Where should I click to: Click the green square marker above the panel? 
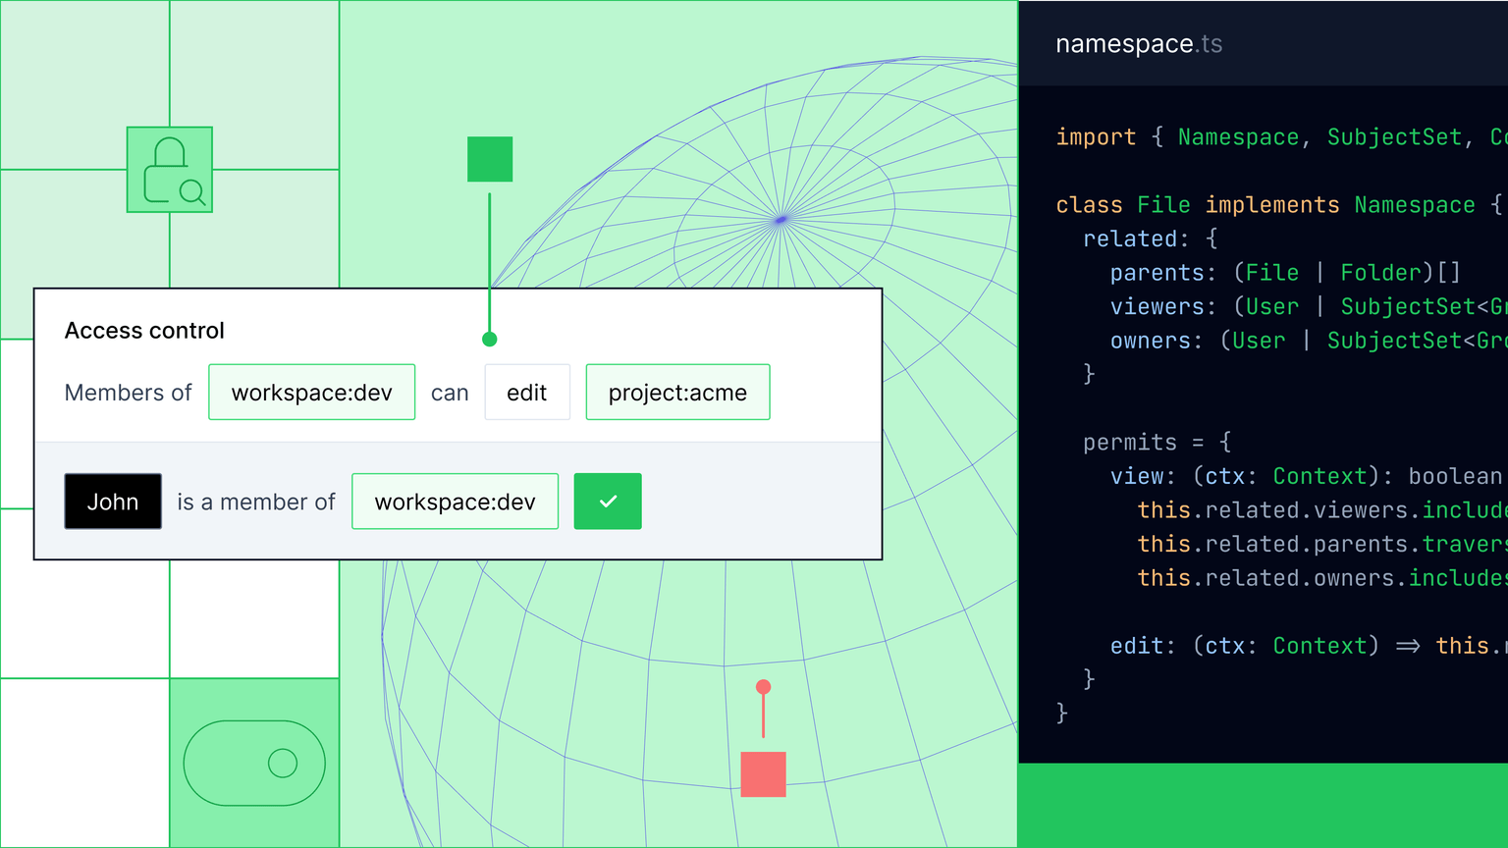tap(490, 159)
